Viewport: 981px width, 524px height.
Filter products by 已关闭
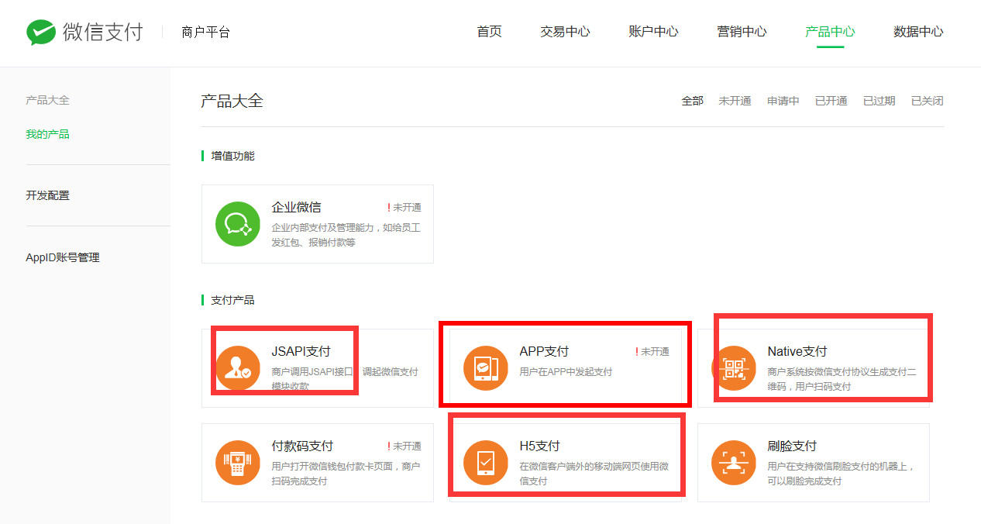coord(928,101)
